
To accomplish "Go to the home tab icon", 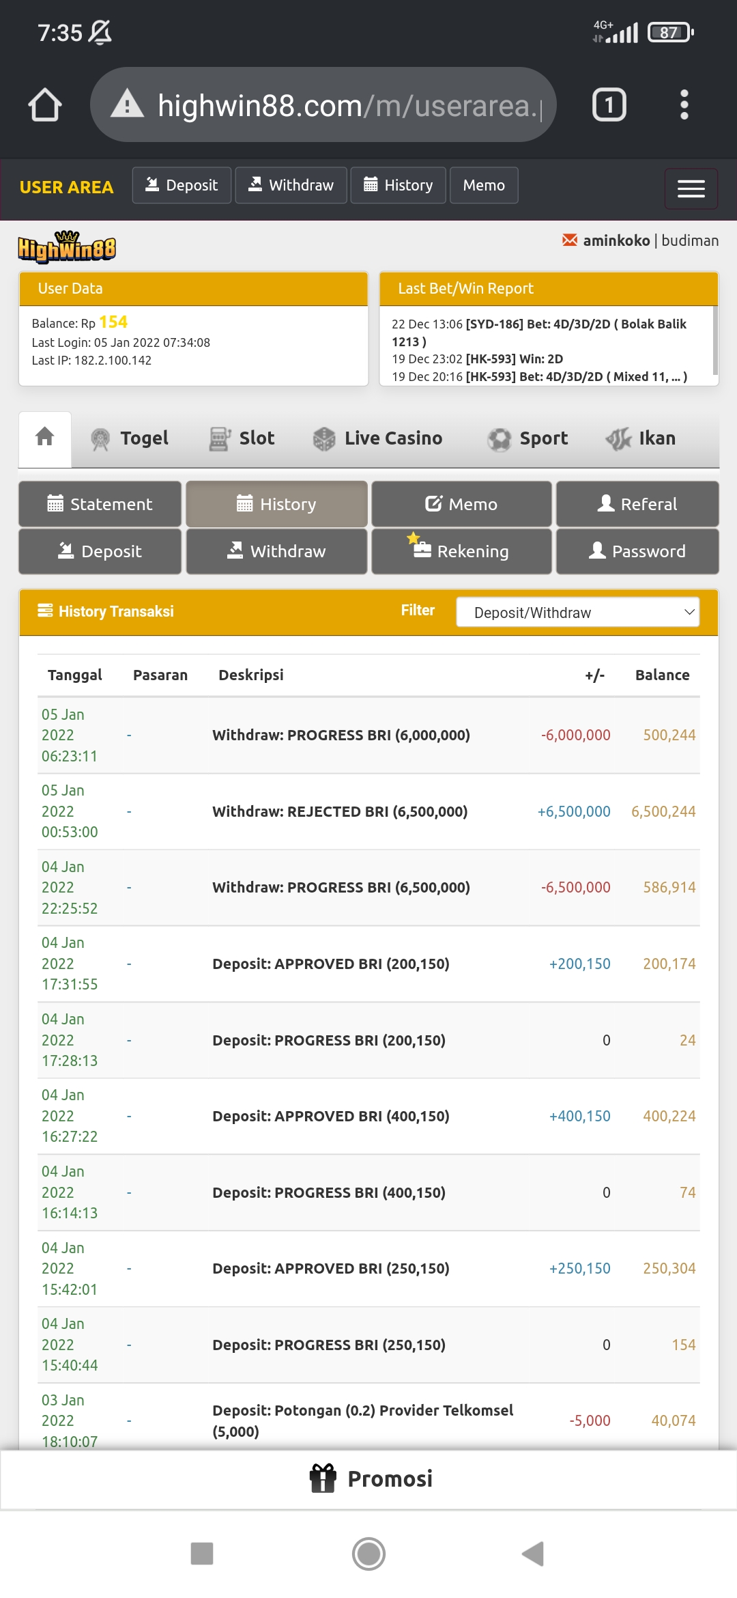I will [45, 437].
